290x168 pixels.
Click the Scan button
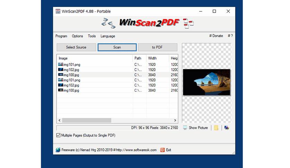point(117,47)
